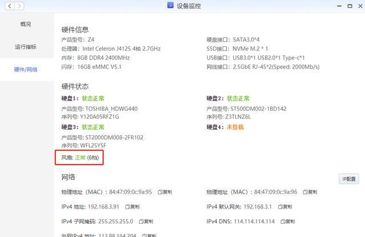Click 硬盘1 状态正常 status text

(93, 99)
